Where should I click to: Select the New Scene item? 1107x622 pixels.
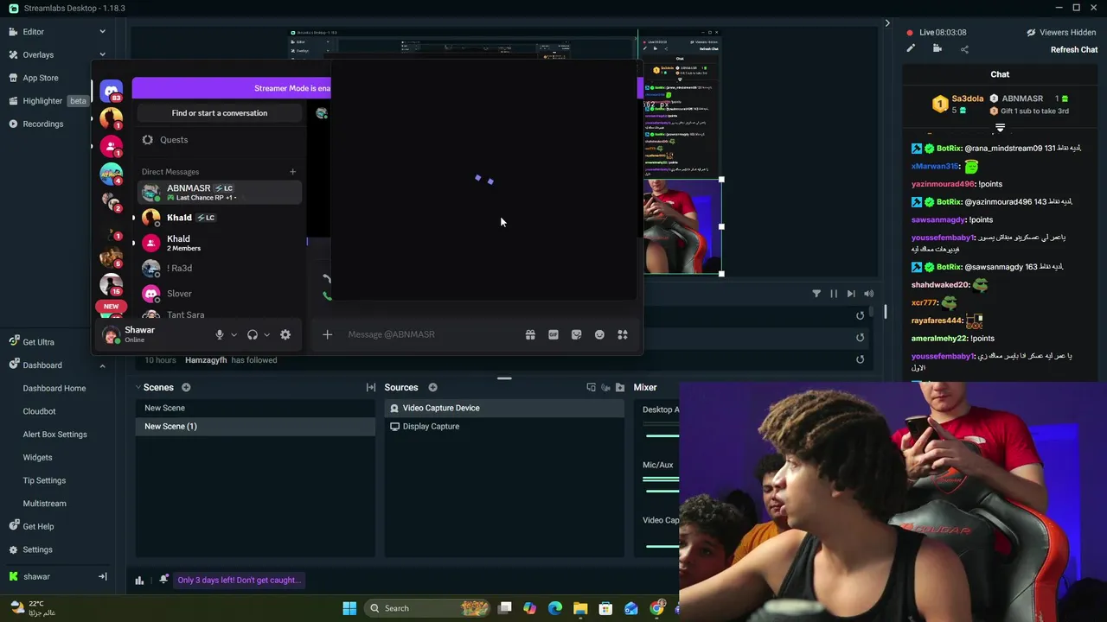[x=255, y=408]
